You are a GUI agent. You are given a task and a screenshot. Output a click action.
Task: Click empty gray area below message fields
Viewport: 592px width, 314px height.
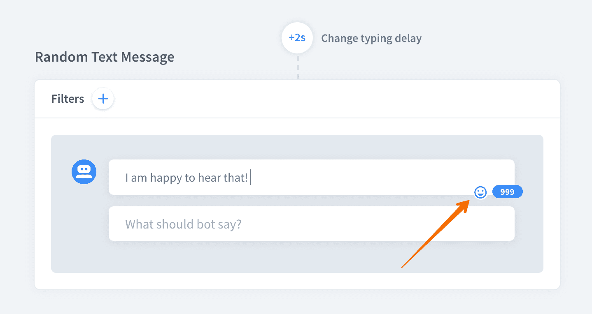[x=297, y=256]
